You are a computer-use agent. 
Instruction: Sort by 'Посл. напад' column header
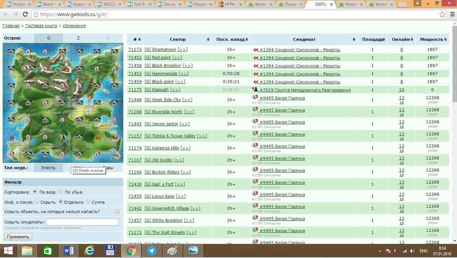point(231,39)
